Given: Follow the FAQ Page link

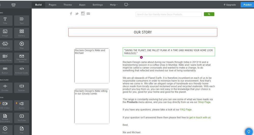Looking at the screenshot, I should (186, 110).
